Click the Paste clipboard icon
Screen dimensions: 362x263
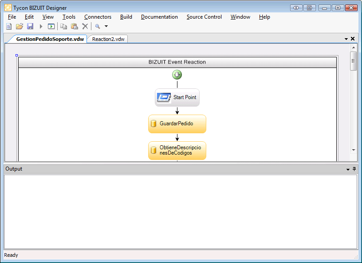coord(74,26)
